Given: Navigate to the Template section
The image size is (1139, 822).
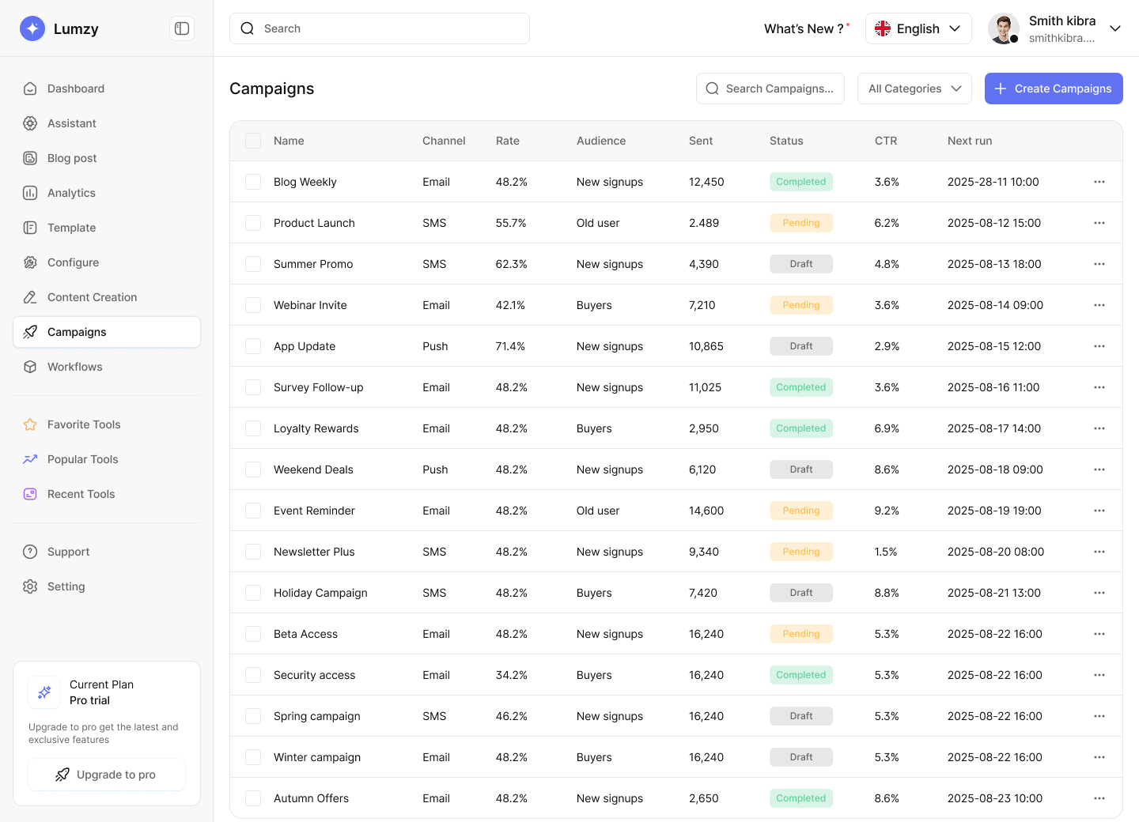Looking at the screenshot, I should [x=71, y=228].
